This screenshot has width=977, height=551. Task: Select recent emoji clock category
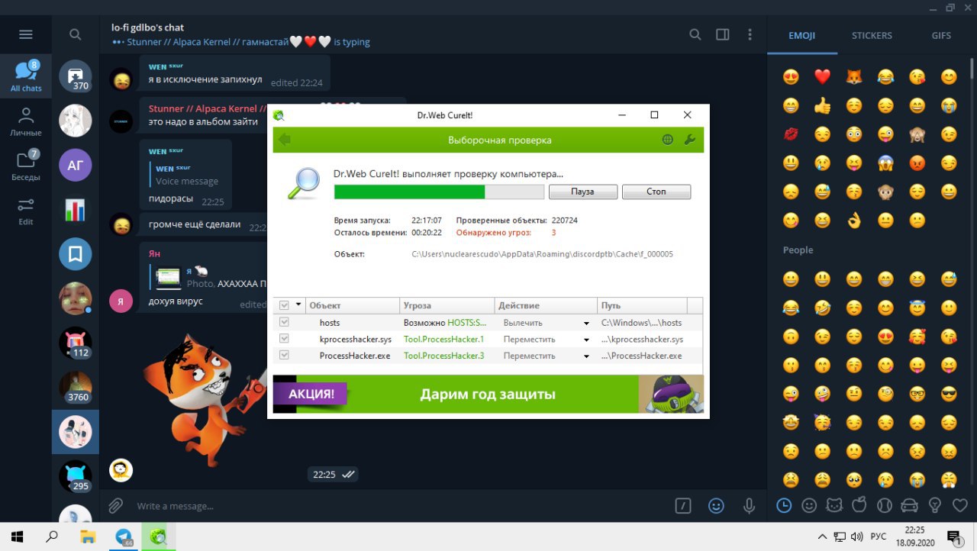(x=784, y=504)
